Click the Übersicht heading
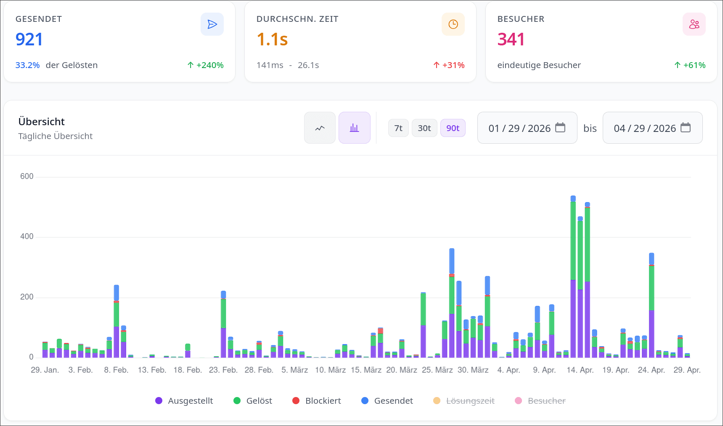723x426 pixels. (x=42, y=122)
